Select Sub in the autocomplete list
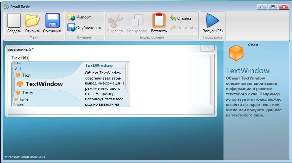 [17, 63]
